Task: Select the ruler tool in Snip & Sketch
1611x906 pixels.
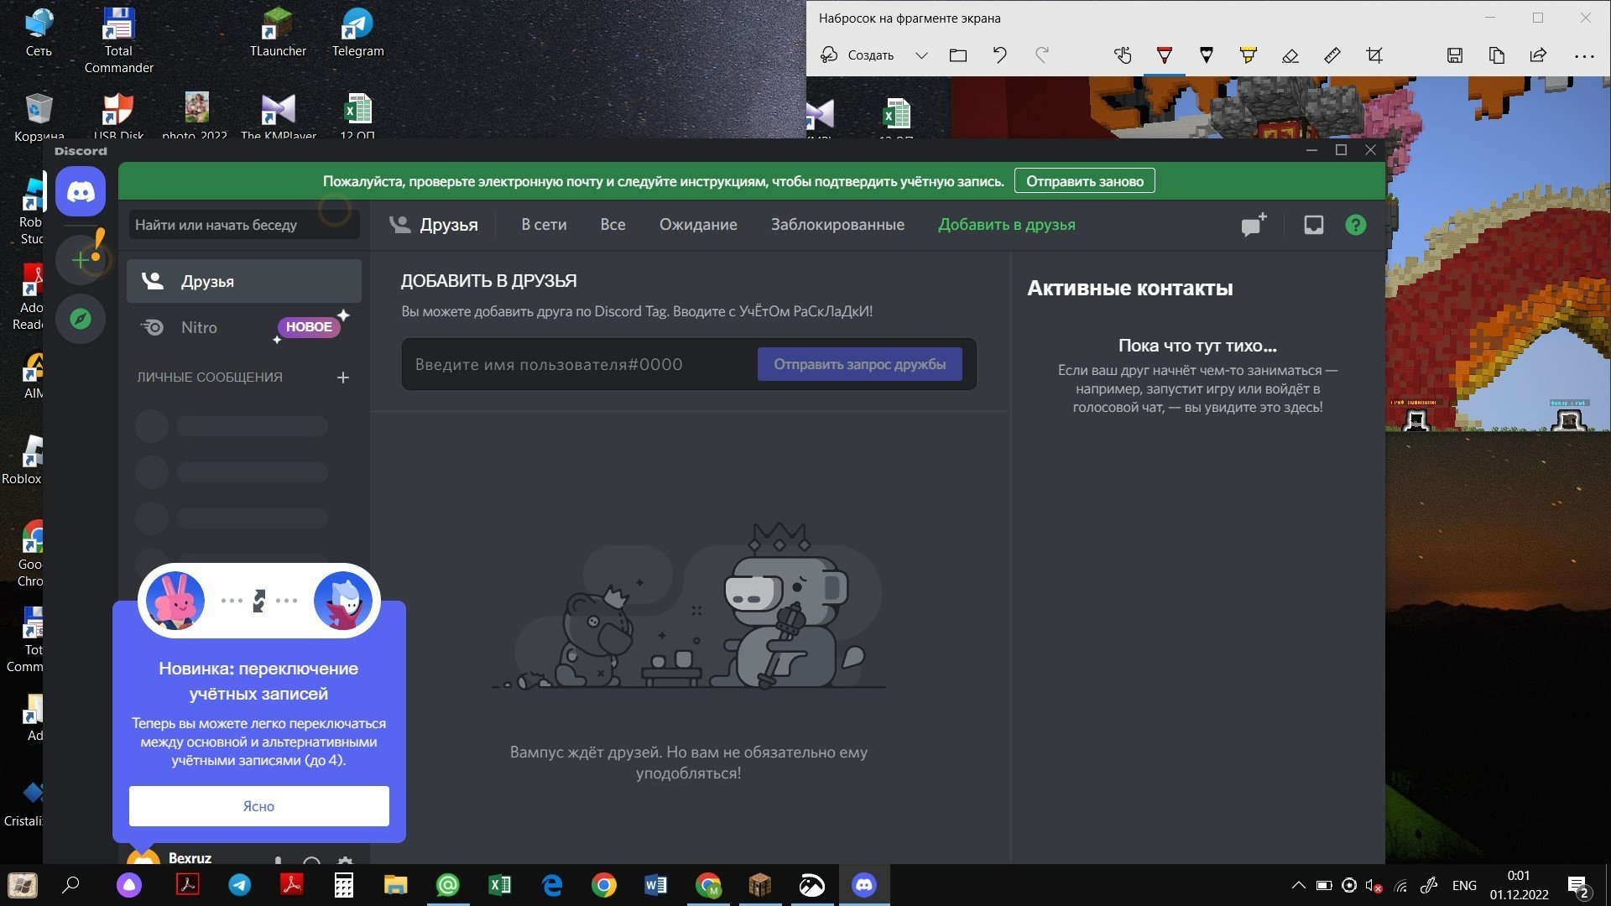Action: click(x=1332, y=55)
